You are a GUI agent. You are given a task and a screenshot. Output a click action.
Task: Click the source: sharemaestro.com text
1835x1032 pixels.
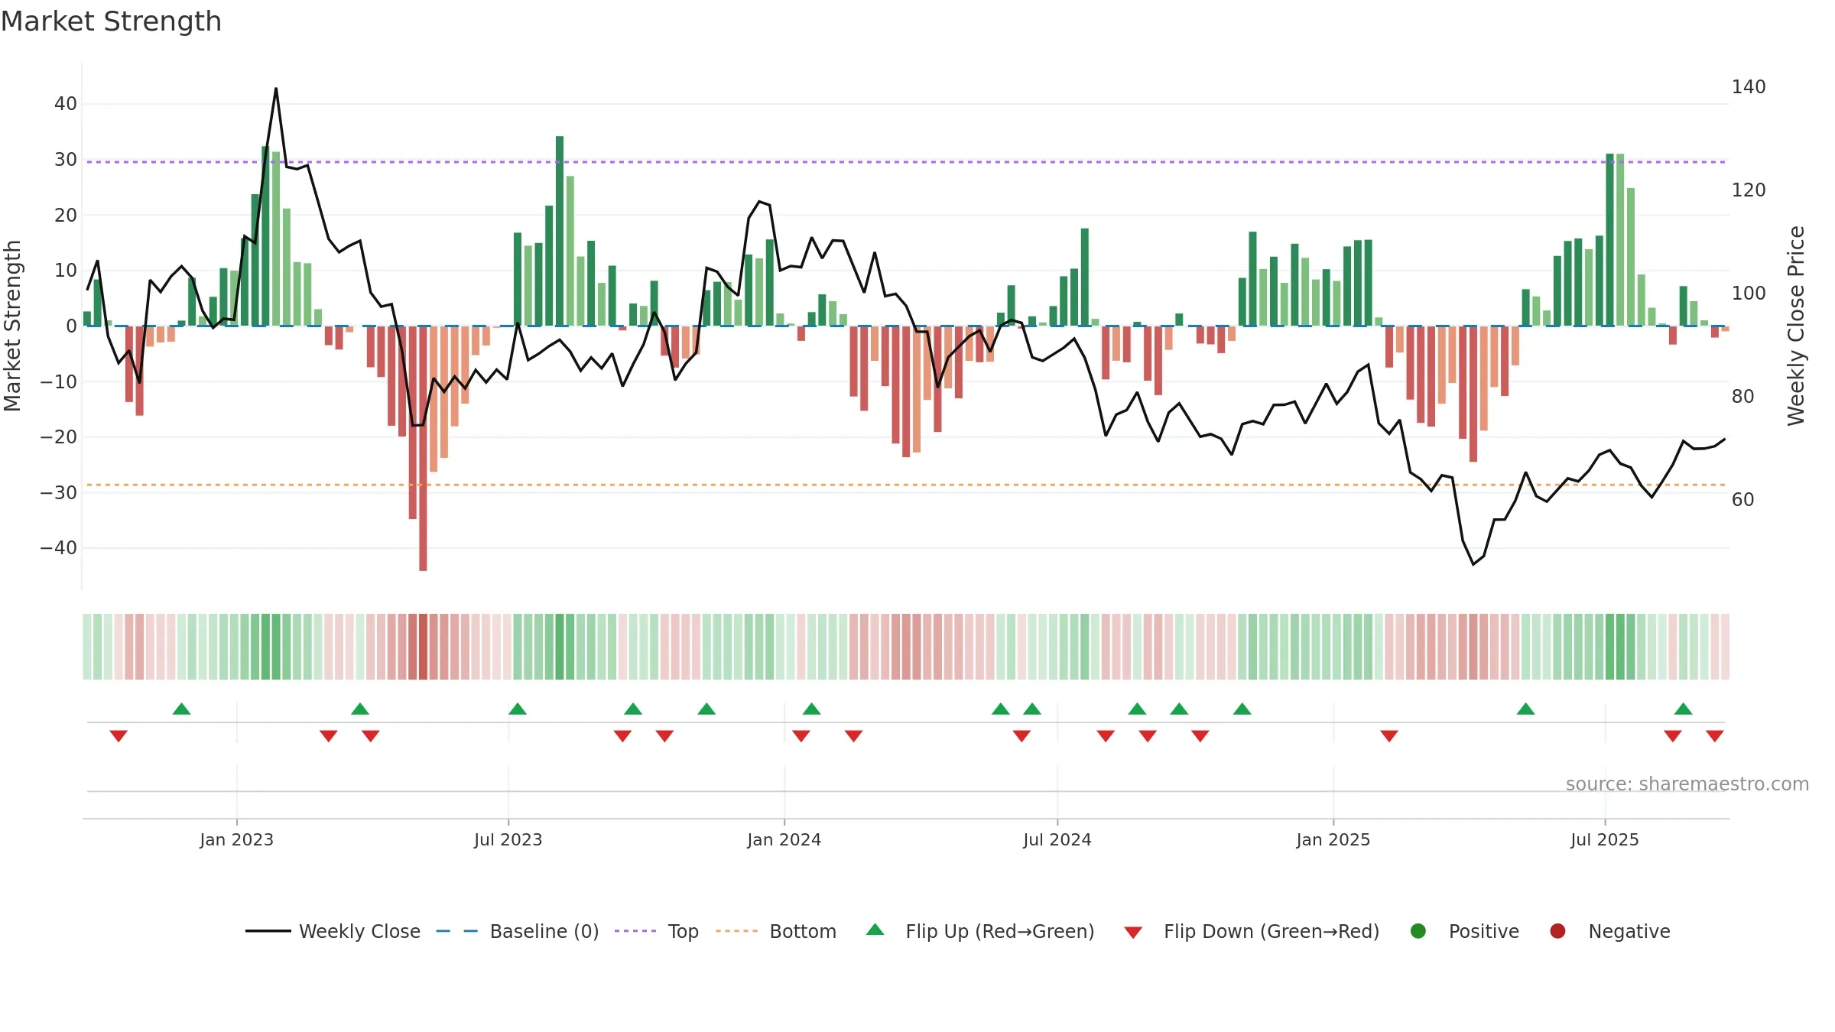pyautogui.click(x=1687, y=784)
